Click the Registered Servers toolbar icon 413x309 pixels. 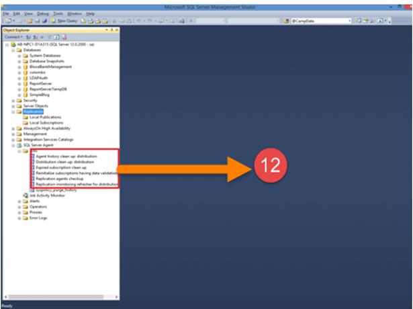coord(358,21)
